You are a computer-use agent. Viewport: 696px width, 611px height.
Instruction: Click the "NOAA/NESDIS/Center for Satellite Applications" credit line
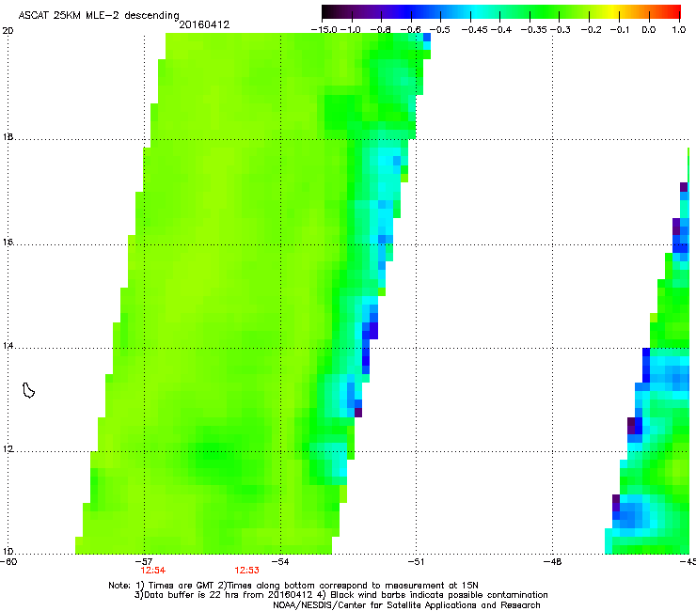click(x=406, y=605)
